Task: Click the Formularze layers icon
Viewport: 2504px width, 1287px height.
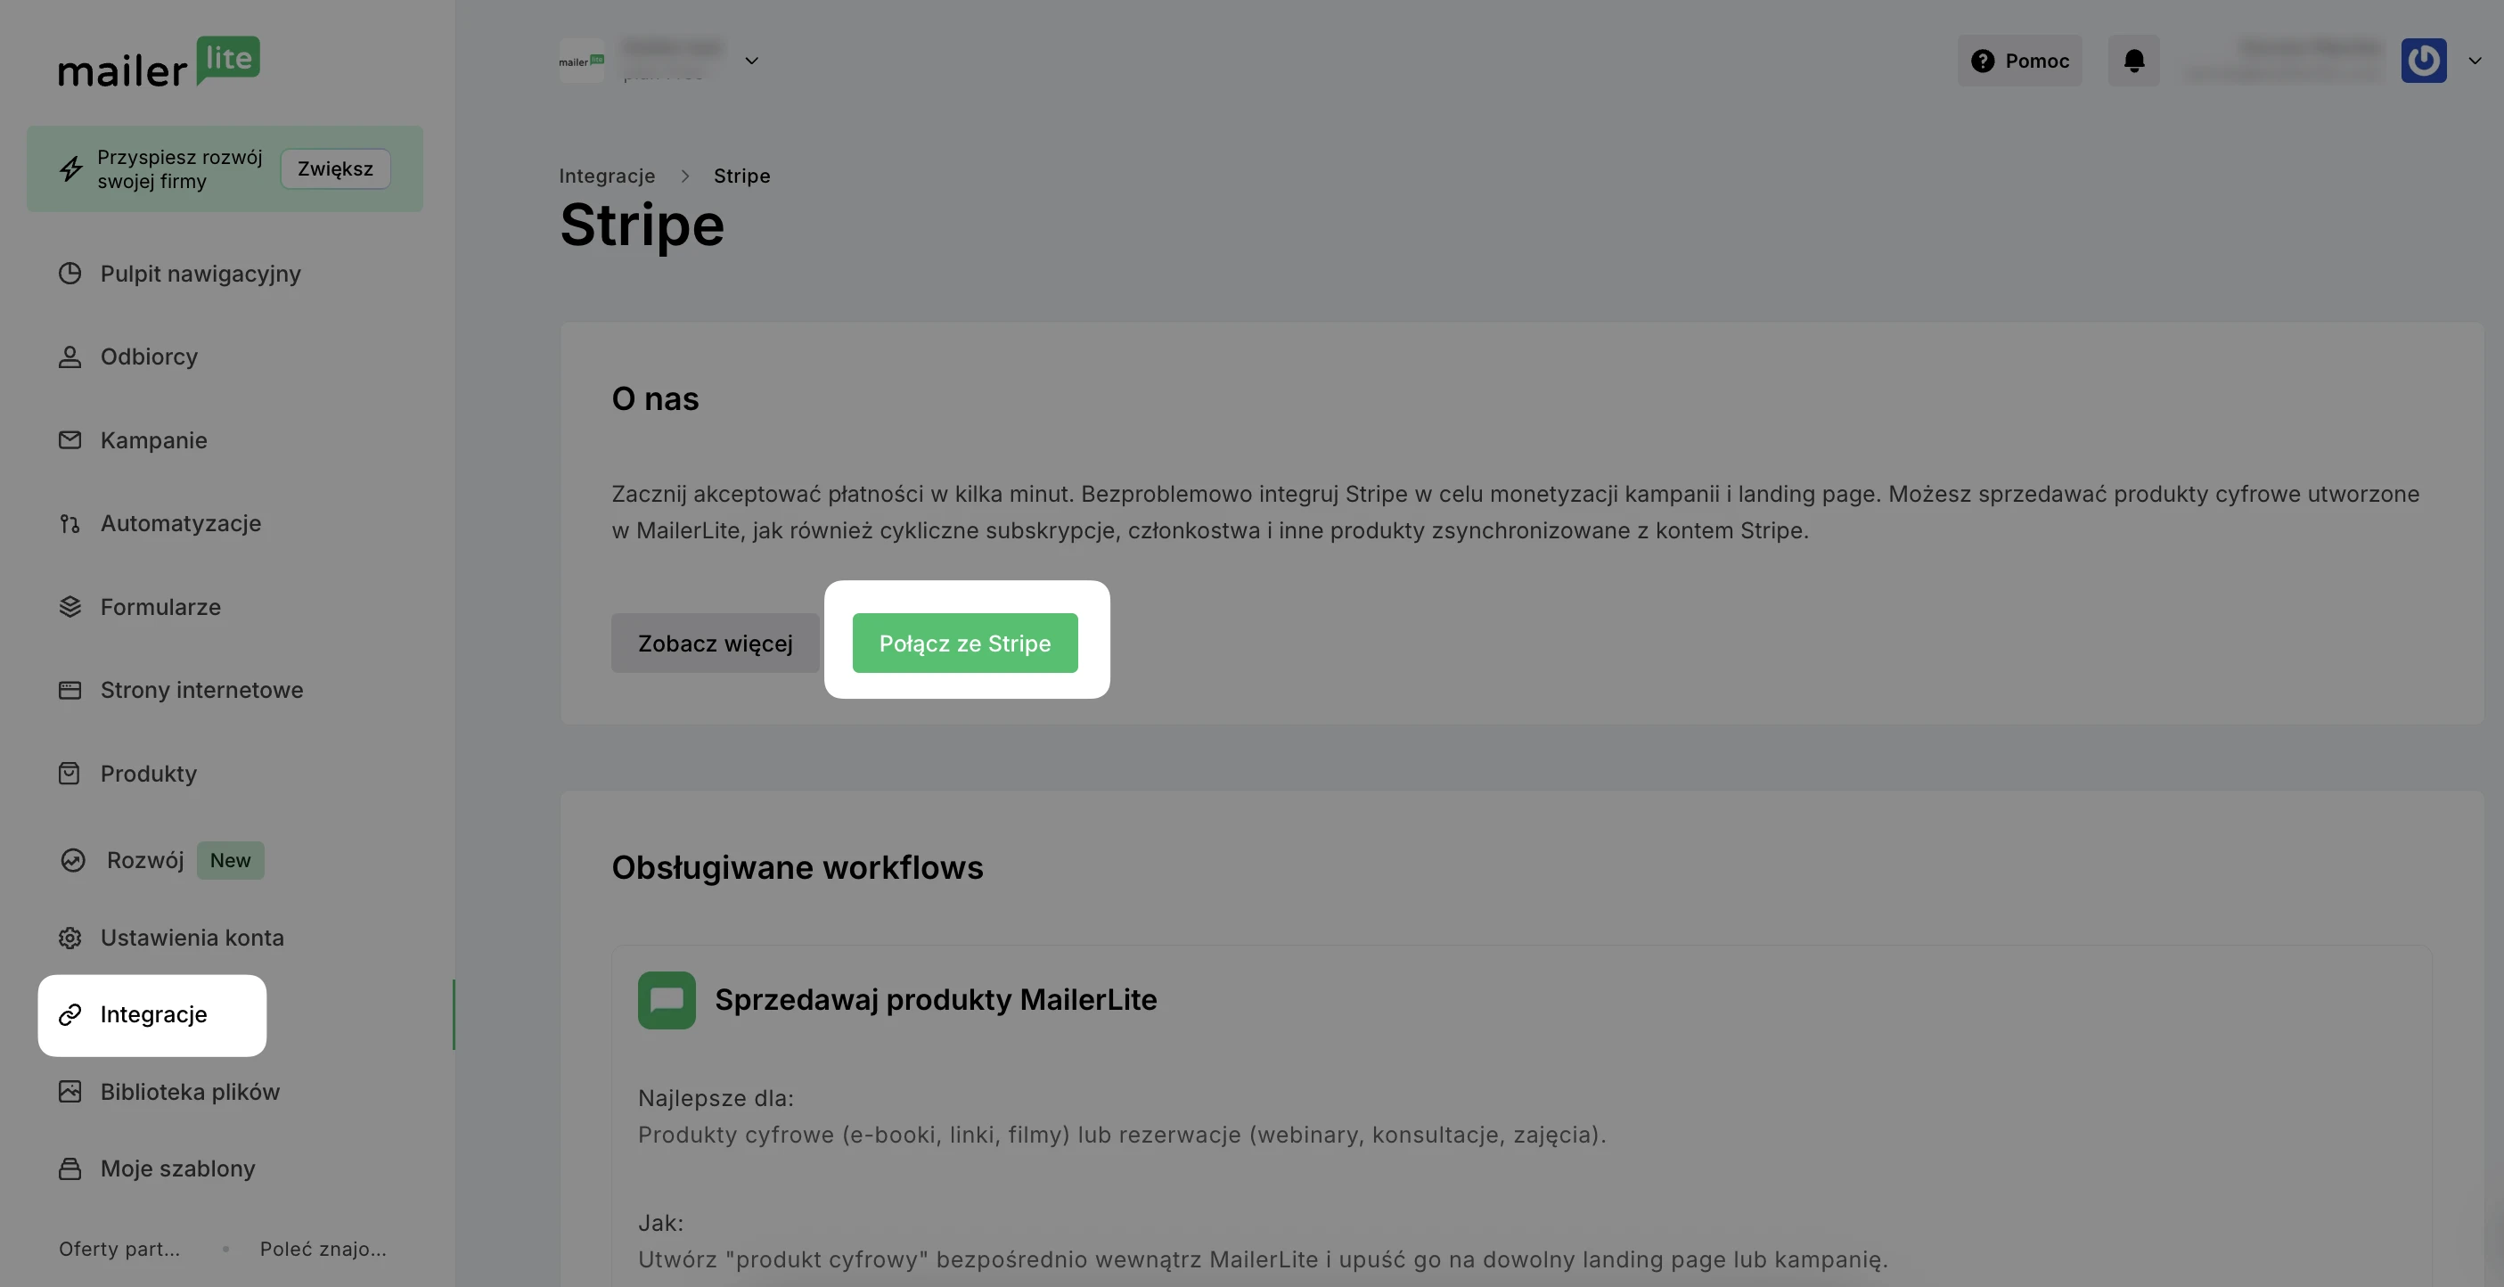Action: coord(70,607)
